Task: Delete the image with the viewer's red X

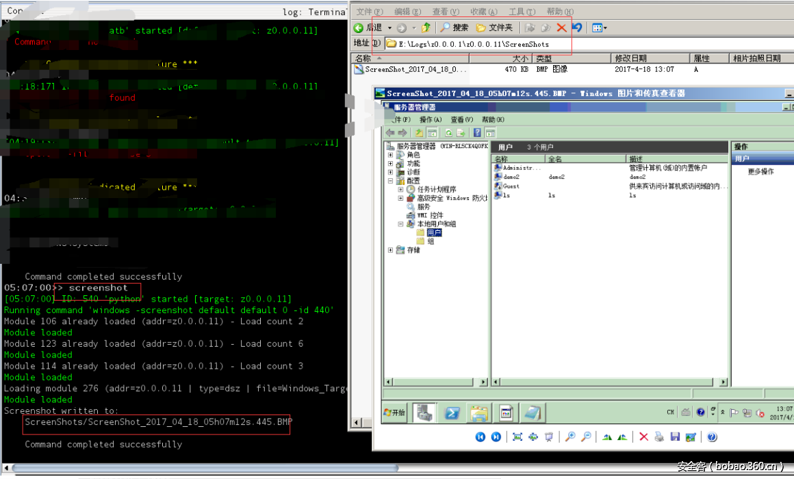Action: pyautogui.click(x=643, y=437)
